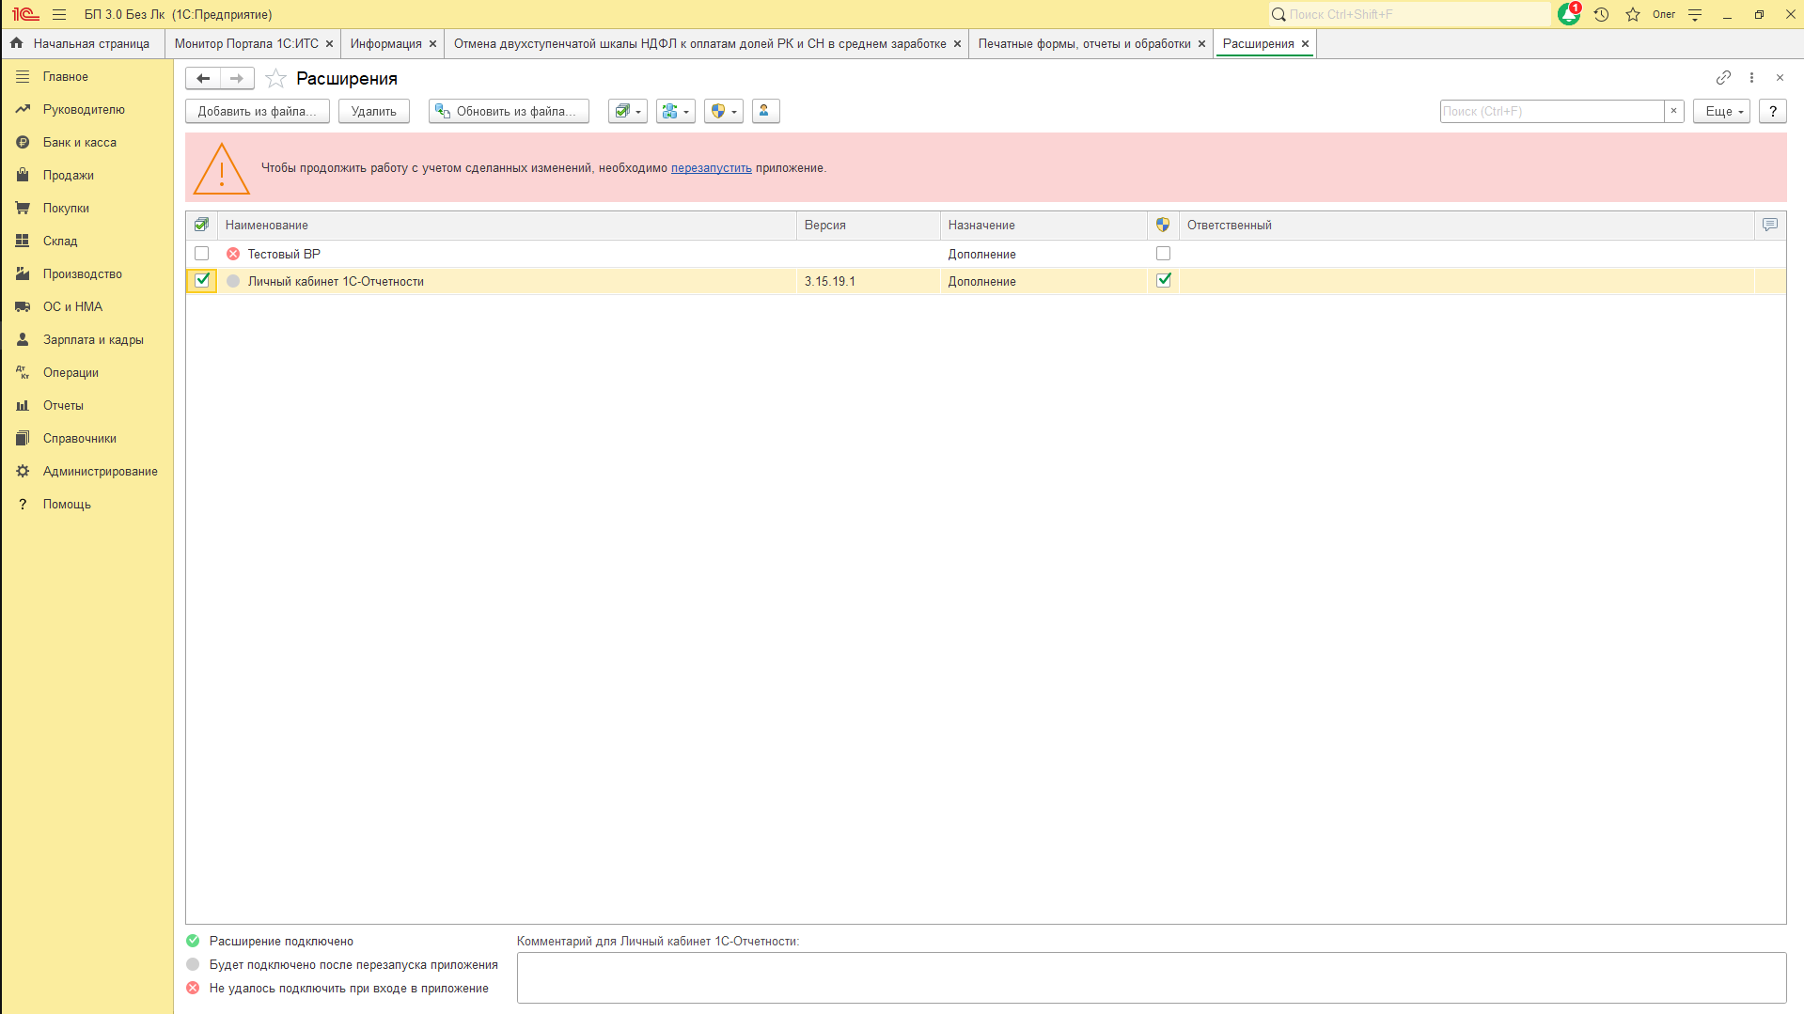Image resolution: width=1804 pixels, height=1014 pixels.
Task: Click the responsible person icon button
Action: click(765, 111)
